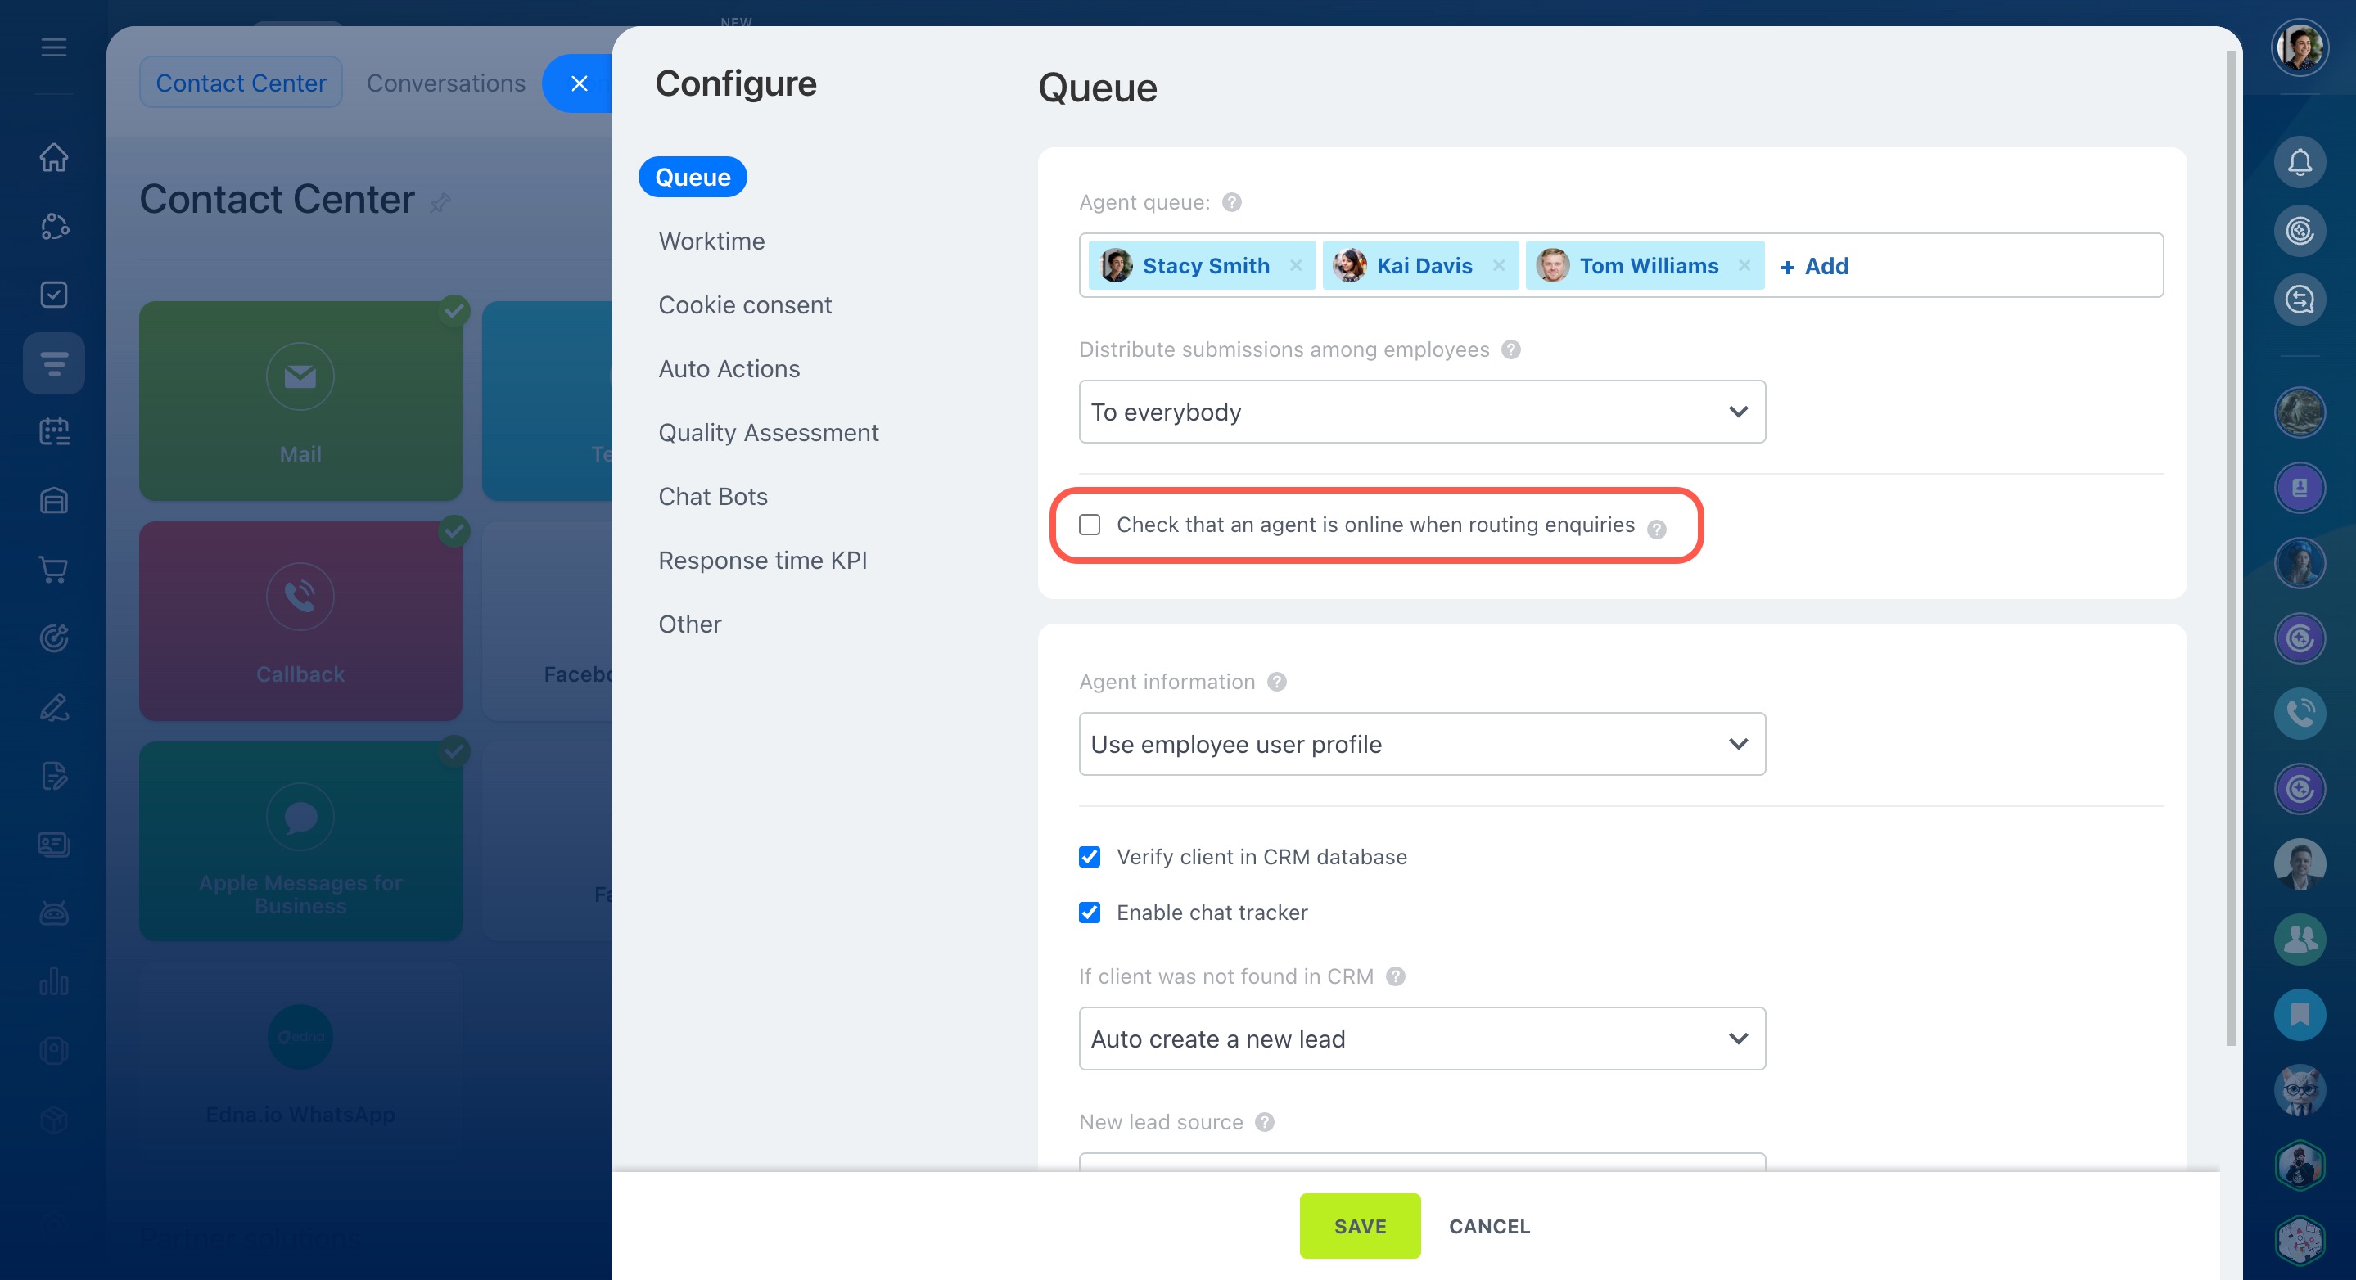Click the Configure panel vertical scrollbar
2356x1280 pixels.
pos(2231,548)
